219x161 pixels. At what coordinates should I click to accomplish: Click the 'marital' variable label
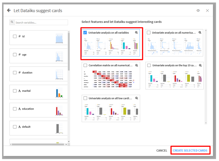(26, 91)
